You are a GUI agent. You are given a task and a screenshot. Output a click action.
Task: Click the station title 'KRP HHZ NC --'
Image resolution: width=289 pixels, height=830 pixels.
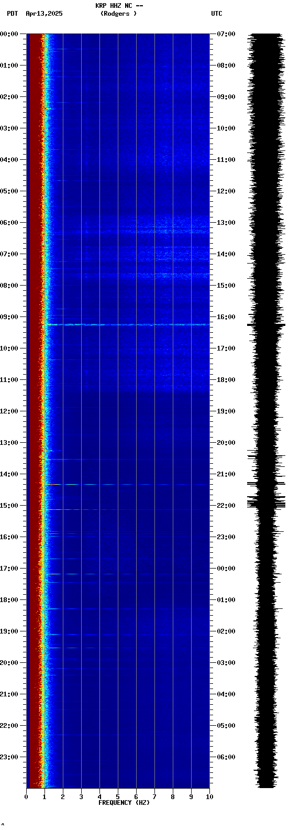click(x=119, y=6)
